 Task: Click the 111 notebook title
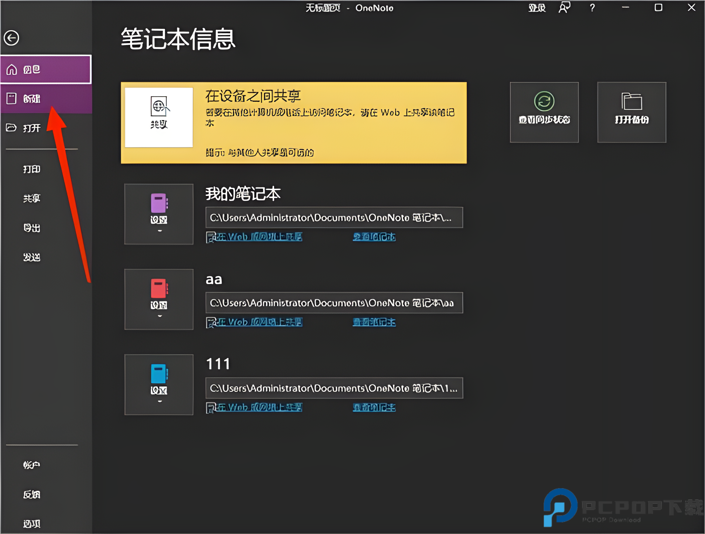pyautogui.click(x=218, y=364)
